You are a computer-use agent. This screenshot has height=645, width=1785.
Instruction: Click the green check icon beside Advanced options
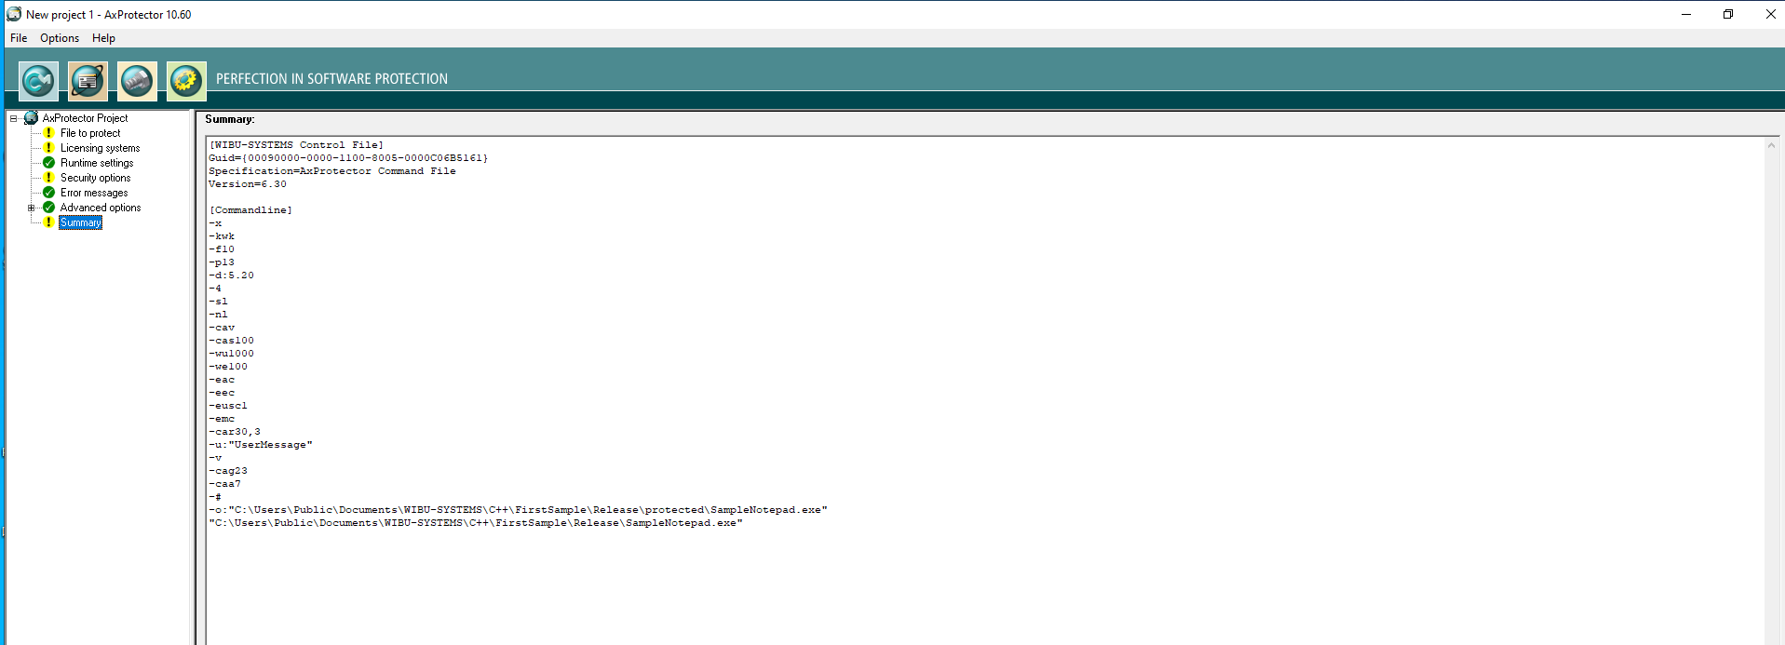point(49,208)
